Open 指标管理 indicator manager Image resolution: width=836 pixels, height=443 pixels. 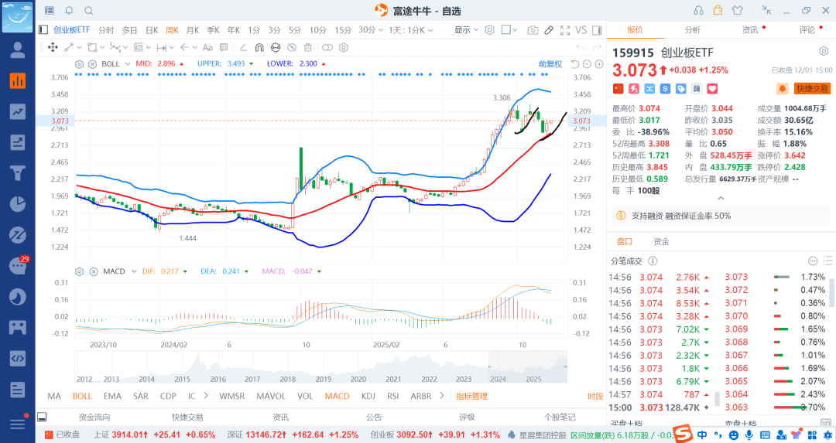coord(472,396)
